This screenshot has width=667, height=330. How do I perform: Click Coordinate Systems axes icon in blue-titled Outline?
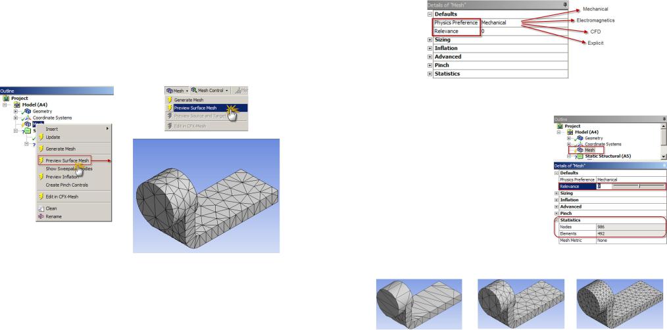[x=28, y=118]
